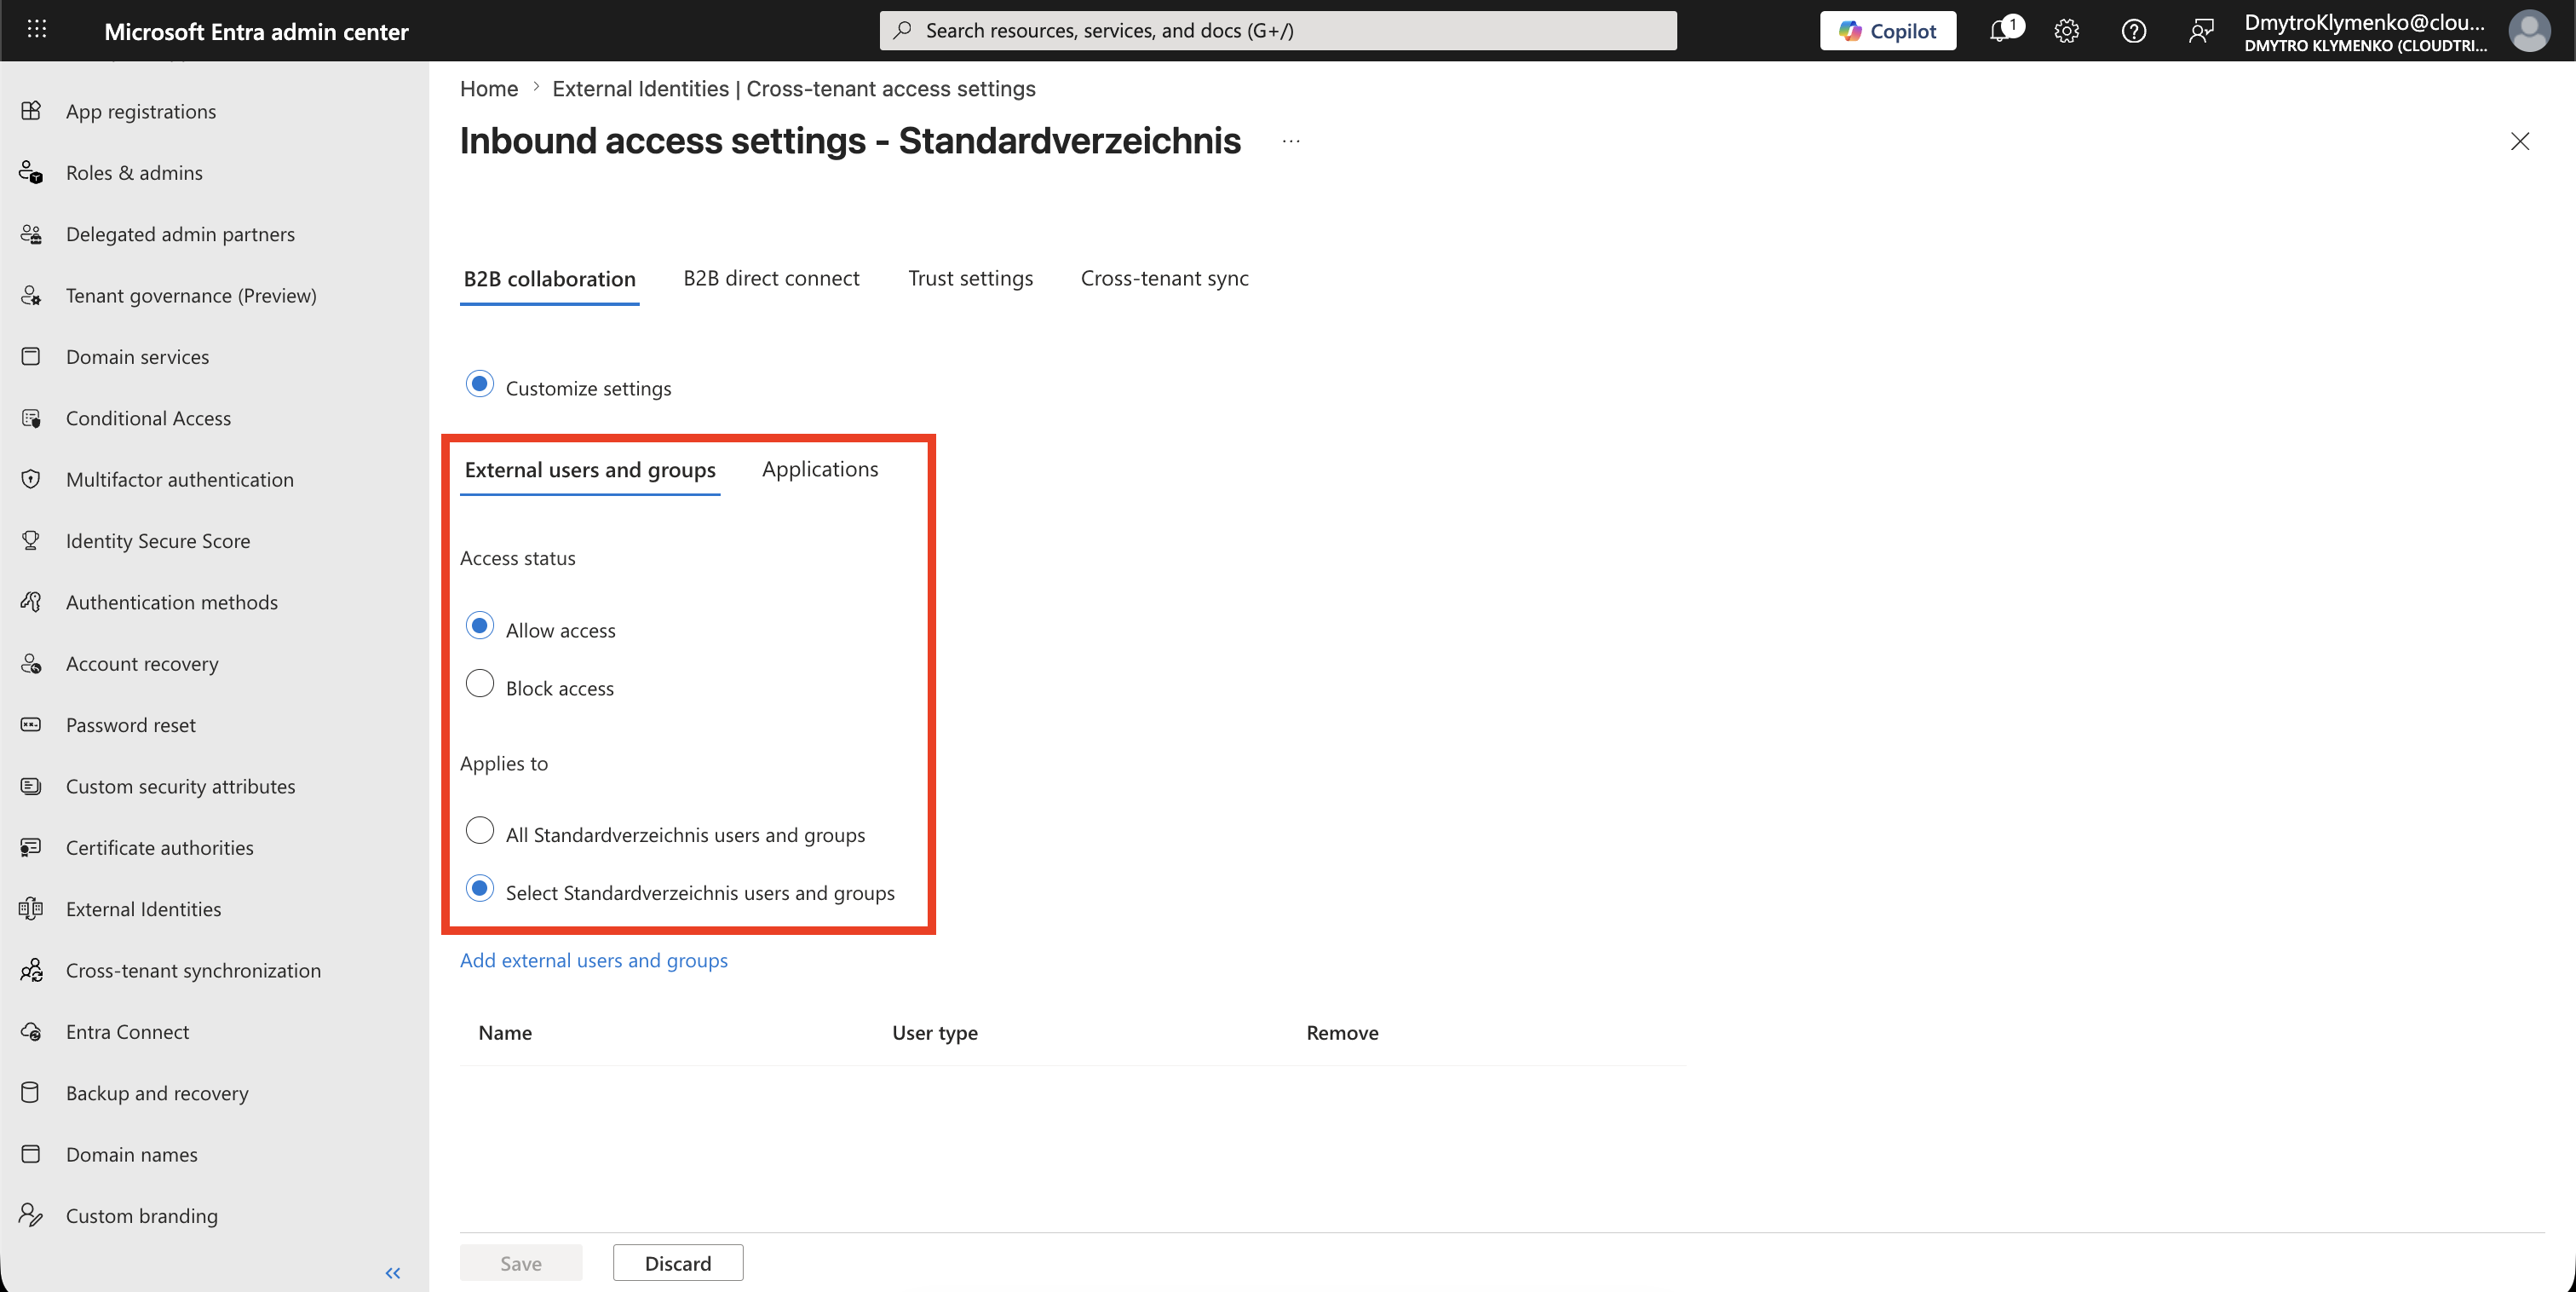Screen dimensions: 2576x1292
Task: Click the Delegated admin partners icon
Action: pos(31,234)
